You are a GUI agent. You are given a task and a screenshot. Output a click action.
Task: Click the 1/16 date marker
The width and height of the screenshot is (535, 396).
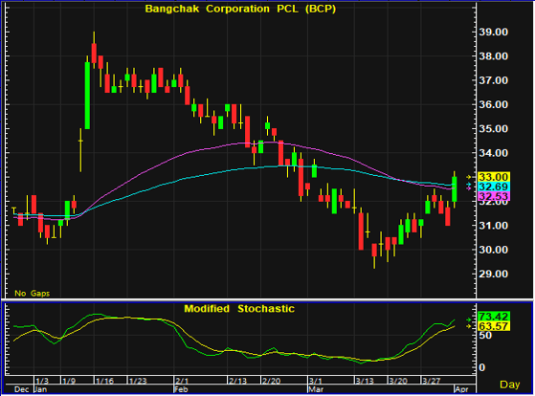pos(104,381)
